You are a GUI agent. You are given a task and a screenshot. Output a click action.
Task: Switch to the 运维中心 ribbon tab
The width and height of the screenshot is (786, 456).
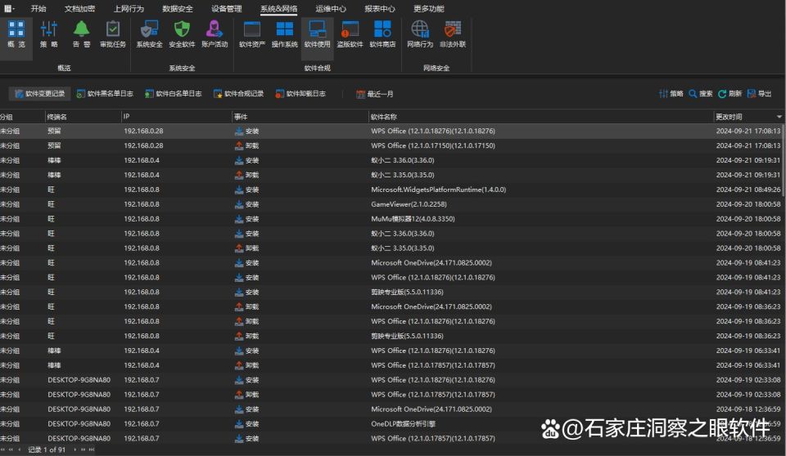331,8
